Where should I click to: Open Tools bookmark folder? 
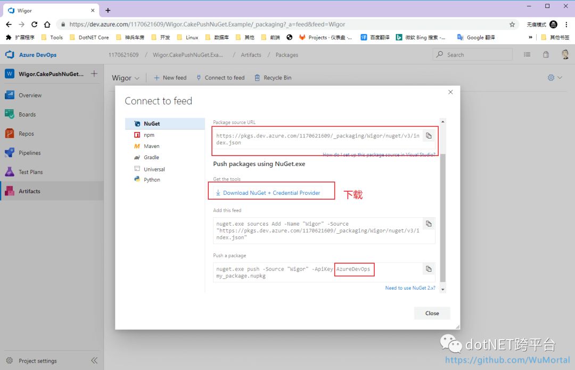(x=52, y=37)
